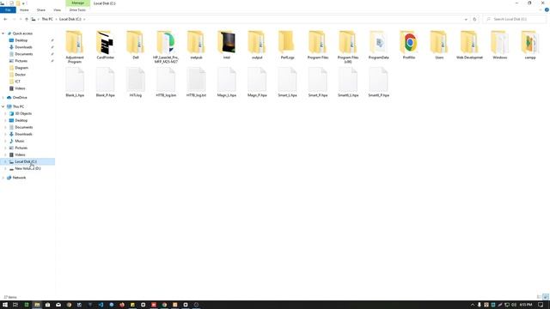Select the Smart6_P.hpa file

(x=378, y=82)
